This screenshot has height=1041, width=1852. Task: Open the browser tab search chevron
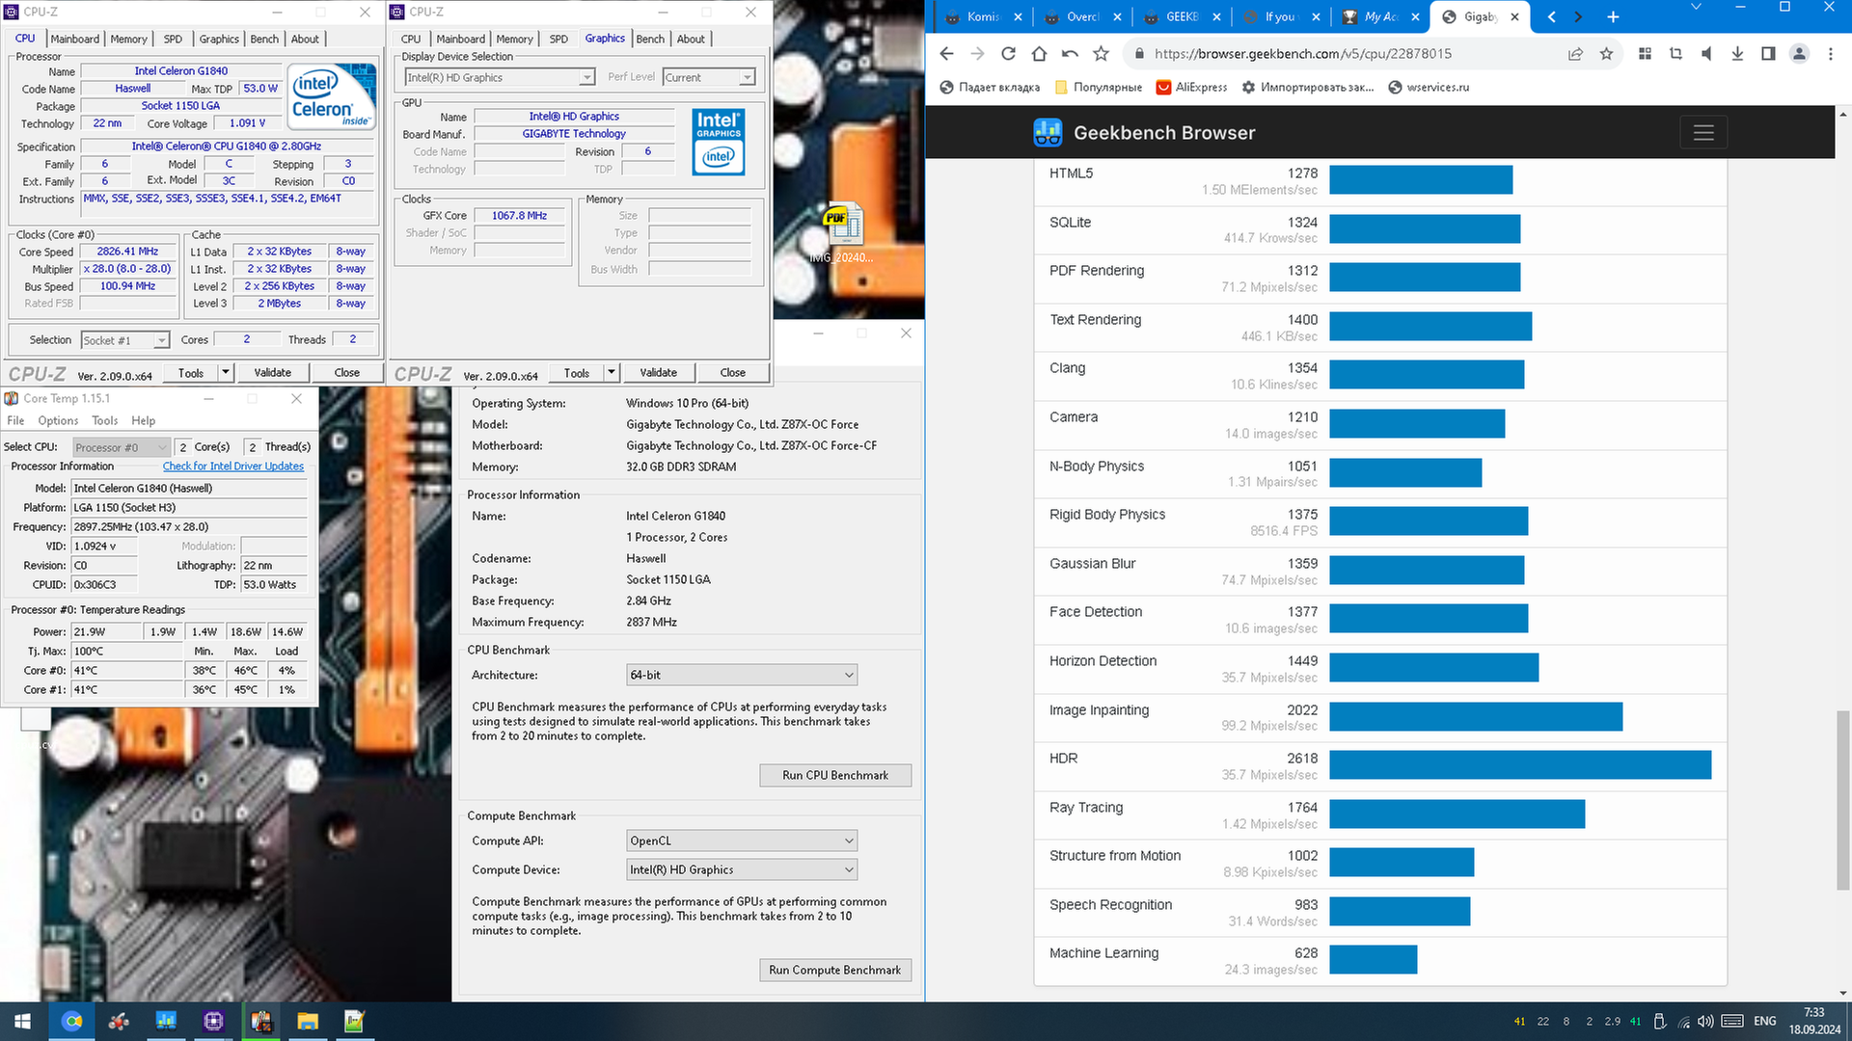1696,8
